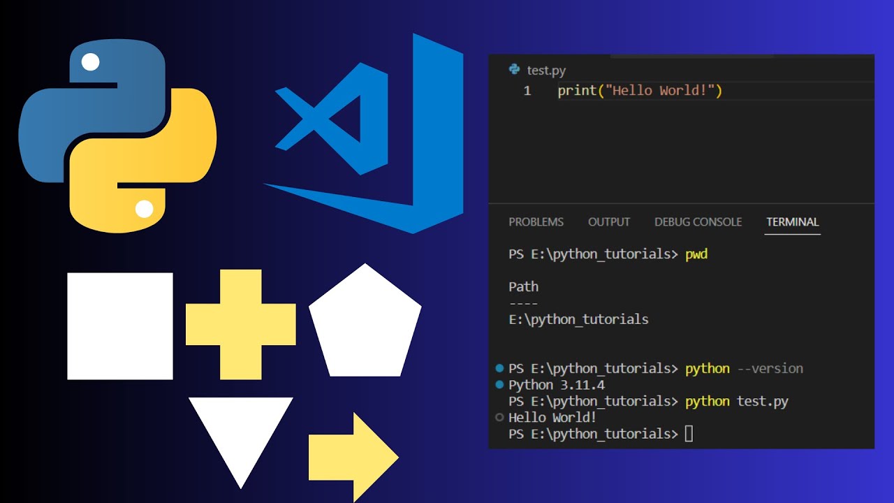Place cursor in print("Hello World!") code line
The height and width of the screenshot is (503, 894).
click(640, 91)
